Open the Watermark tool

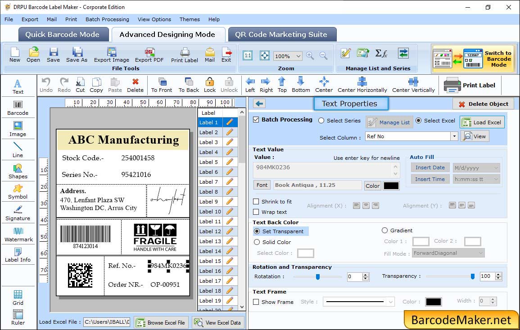coord(18,235)
